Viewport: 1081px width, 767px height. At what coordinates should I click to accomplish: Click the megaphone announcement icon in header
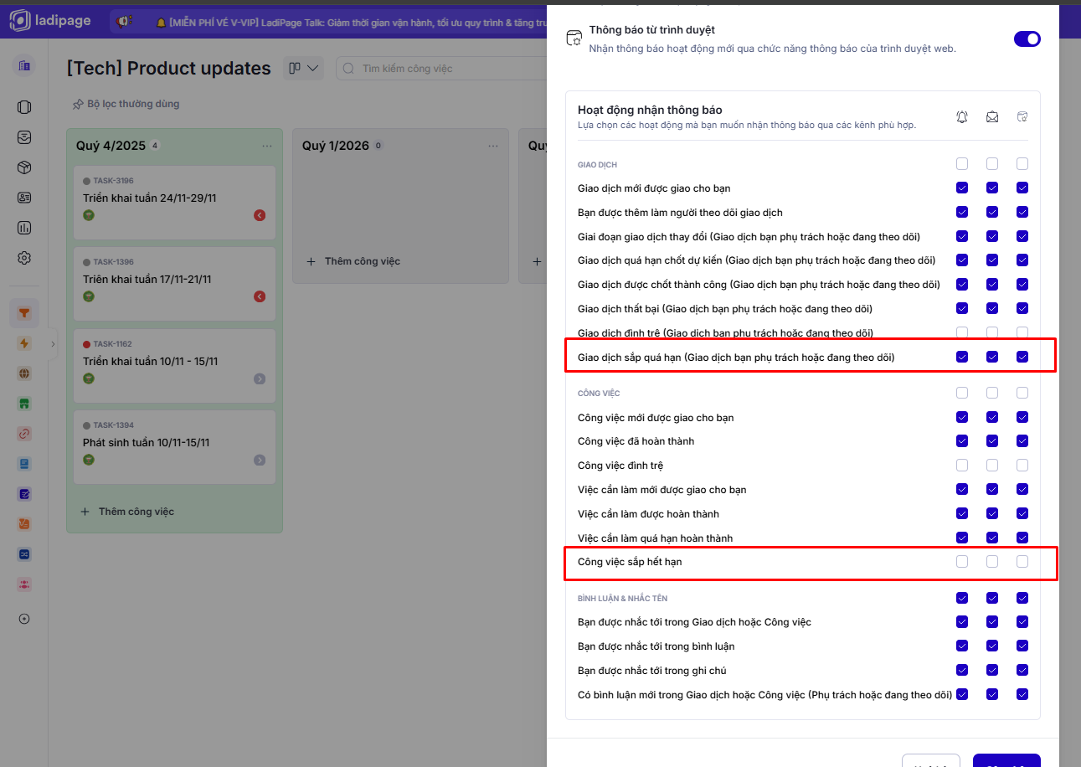[124, 22]
